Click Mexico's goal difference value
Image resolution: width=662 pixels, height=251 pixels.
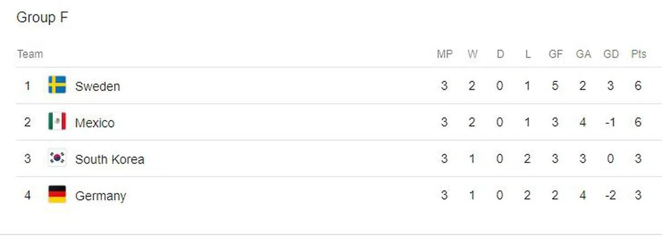click(610, 122)
